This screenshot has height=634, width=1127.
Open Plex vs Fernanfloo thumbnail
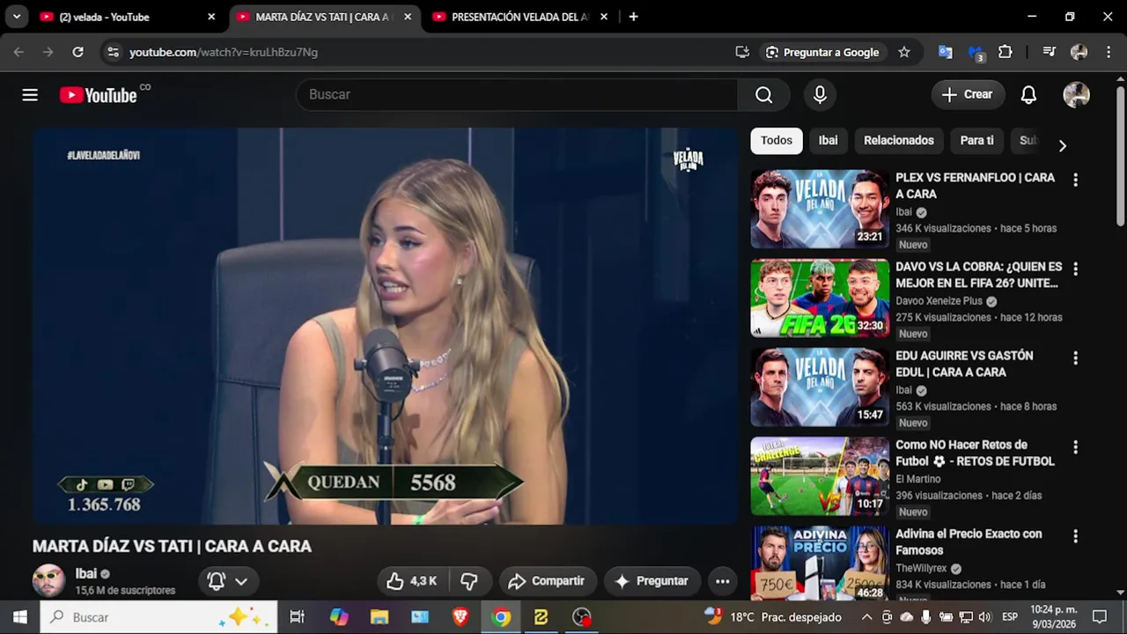pyautogui.click(x=820, y=209)
